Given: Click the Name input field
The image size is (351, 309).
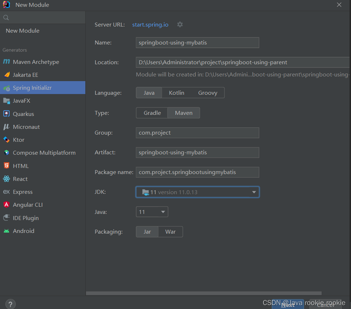Looking at the screenshot, I should pyautogui.click(x=198, y=43).
